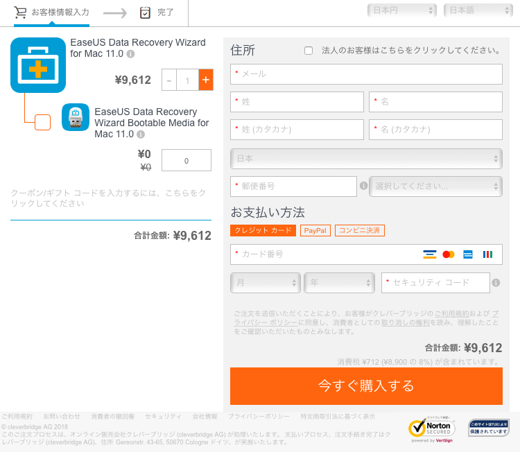Click the Bootable Media USB product icon
Screen dimensions: 520x452
click(76, 117)
